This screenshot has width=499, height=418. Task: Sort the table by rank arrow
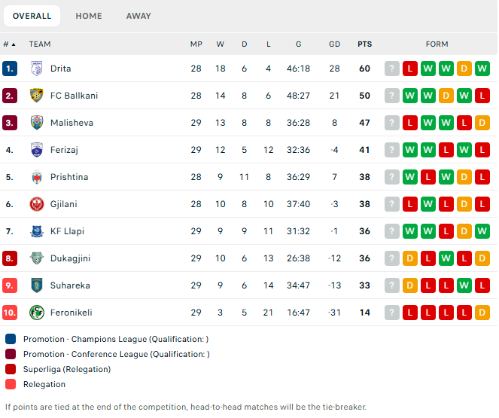coord(14,44)
